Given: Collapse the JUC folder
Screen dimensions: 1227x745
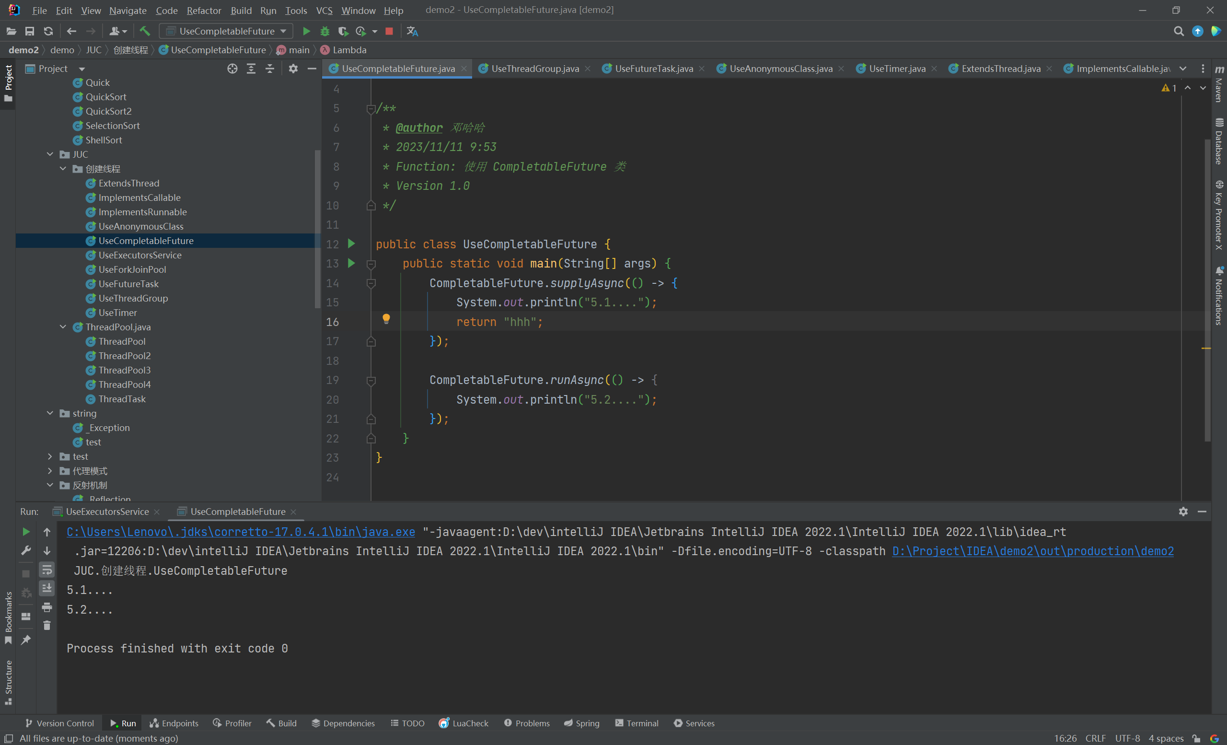Looking at the screenshot, I should coord(50,154).
